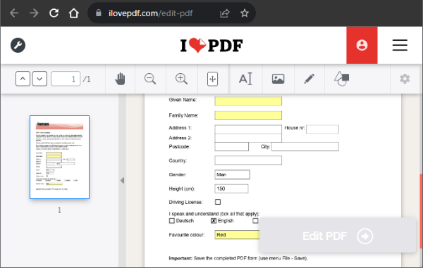Tick the checkbox right of English
423x268 pixels.
point(255,221)
